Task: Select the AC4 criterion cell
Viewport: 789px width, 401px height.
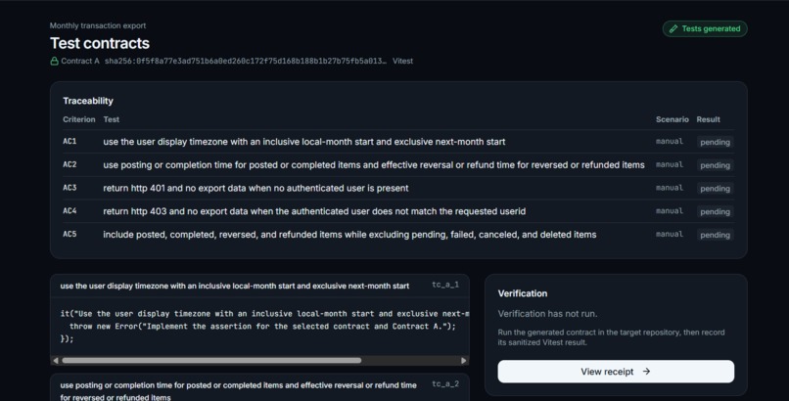Action: [x=70, y=210]
